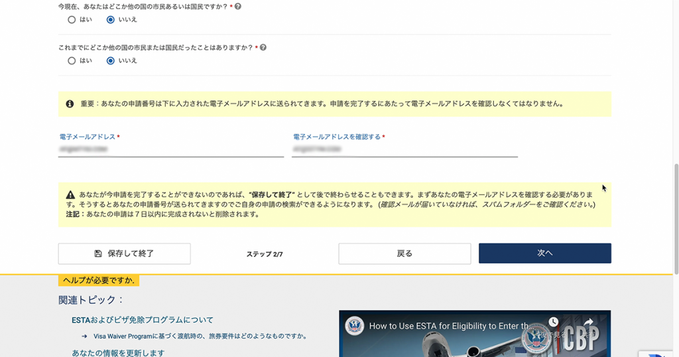
Task: Select はい for past other-country citizenship
Action: point(72,61)
